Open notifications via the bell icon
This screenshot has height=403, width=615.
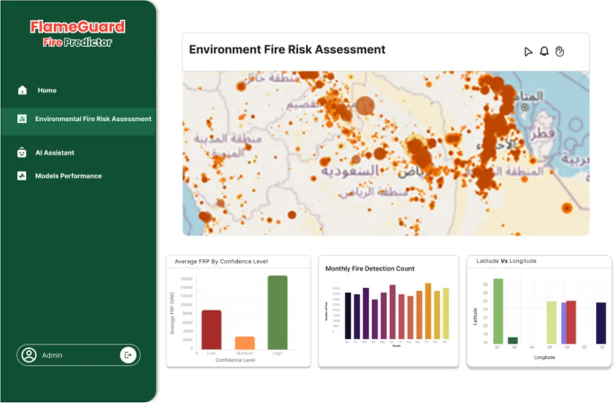click(x=544, y=52)
